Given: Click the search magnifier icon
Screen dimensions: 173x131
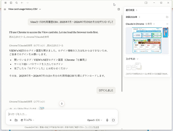Looking at the screenshot, I should (x=17, y=3).
